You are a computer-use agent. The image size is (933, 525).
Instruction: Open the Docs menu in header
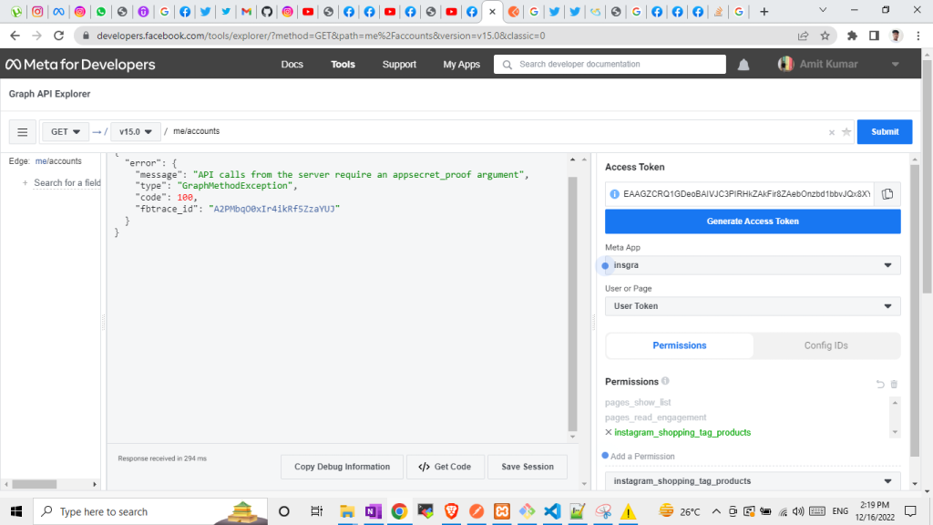[292, 65]
